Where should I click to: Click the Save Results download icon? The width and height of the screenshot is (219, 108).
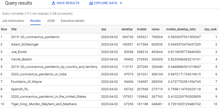tap(53, 3)
